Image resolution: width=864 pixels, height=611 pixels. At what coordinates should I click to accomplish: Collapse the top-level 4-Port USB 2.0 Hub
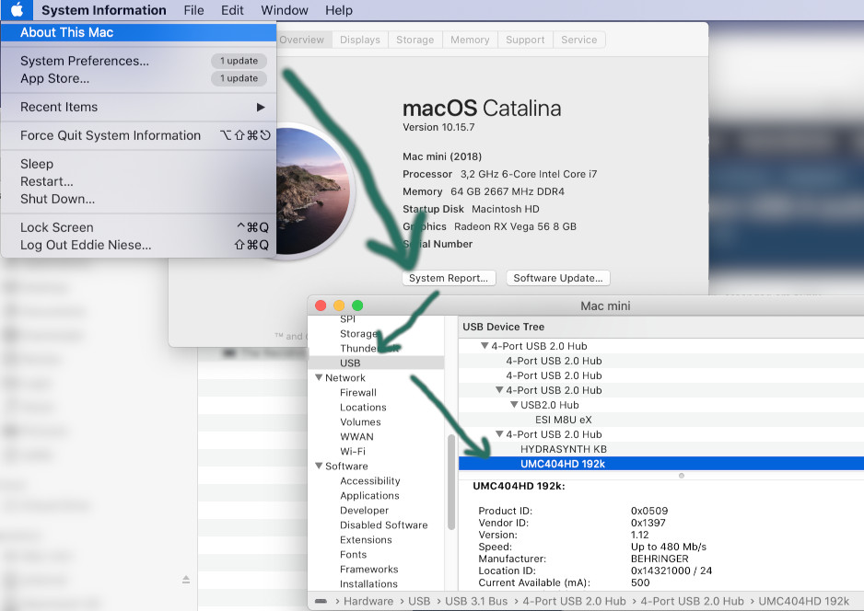485,346
